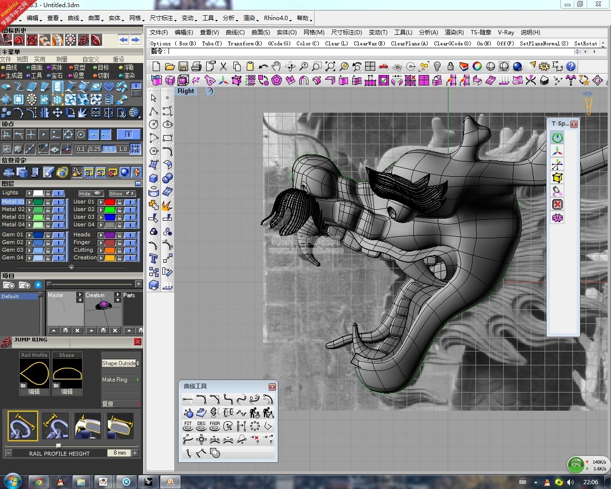
Task: Open the V-Ray menu
Action: 506,32
